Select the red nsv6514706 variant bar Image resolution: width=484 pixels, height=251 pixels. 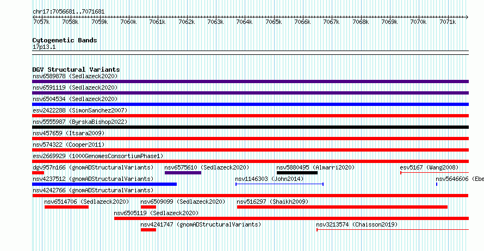point(67,207)
